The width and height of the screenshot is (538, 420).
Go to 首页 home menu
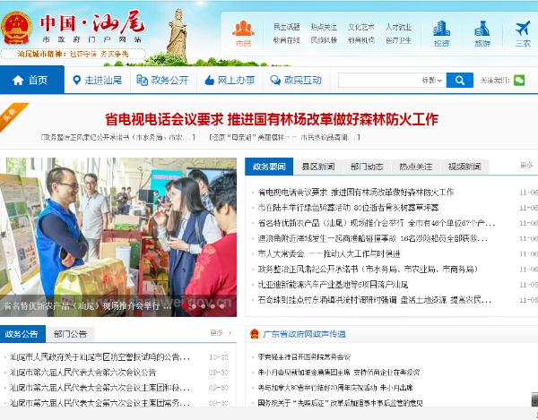[32, 80]
